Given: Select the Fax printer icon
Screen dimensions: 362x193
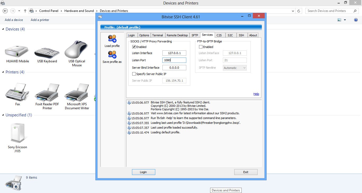Looking at the screenshot, I should (x=17, y=92).
